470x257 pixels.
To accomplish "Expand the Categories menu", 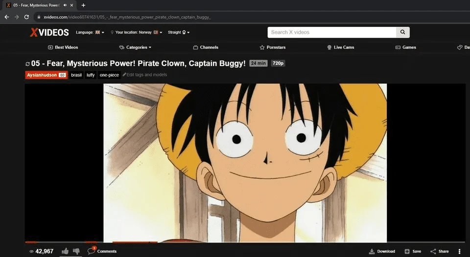I will pos(135,47).
